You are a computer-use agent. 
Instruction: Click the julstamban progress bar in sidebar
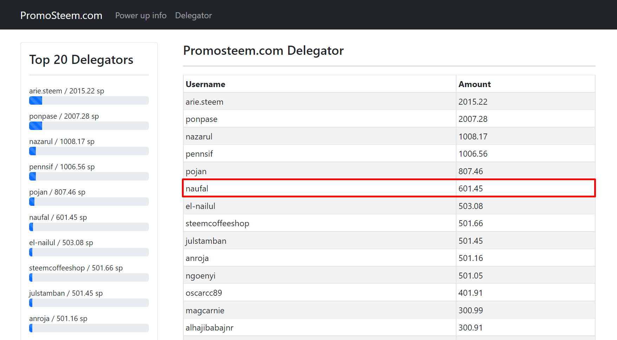click(x=89, y=303)
